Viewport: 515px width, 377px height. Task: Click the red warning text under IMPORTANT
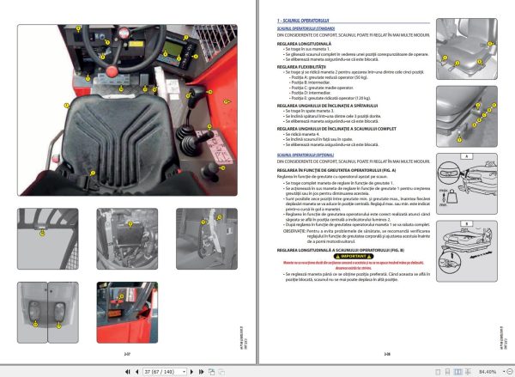tap(354, 265)
